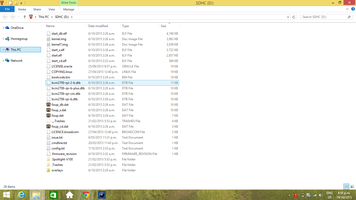Viewport: 356px width, 200px height.
Task: Open Help with the blue question icon
Action: point(353,9)
